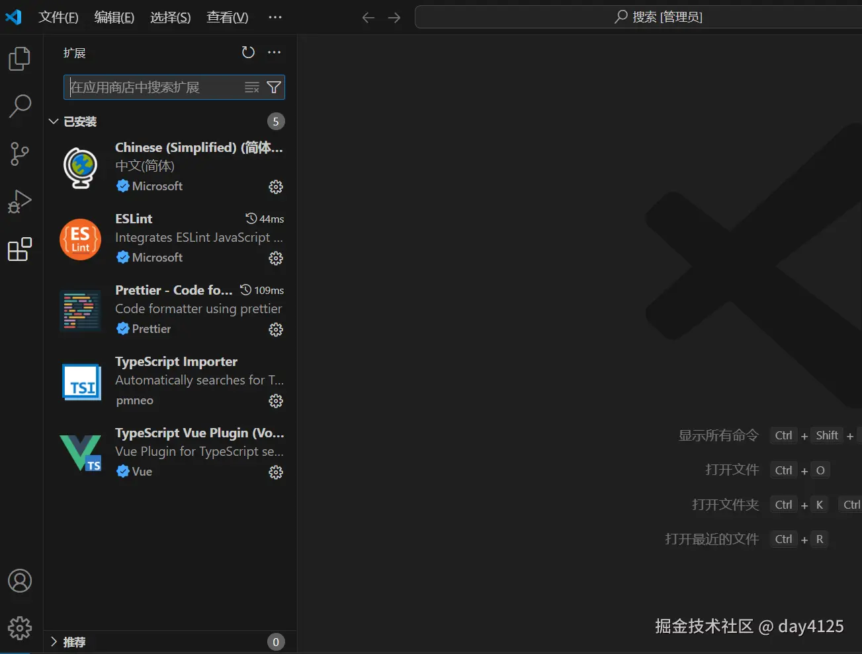
Task: Click the pmneo publisher name
Action: pos(135,400)
